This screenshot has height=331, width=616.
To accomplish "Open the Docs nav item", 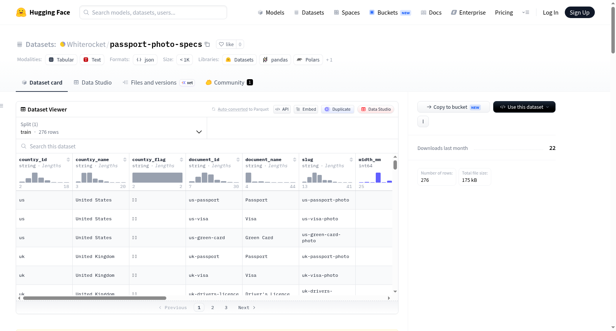I will [431, 12].
